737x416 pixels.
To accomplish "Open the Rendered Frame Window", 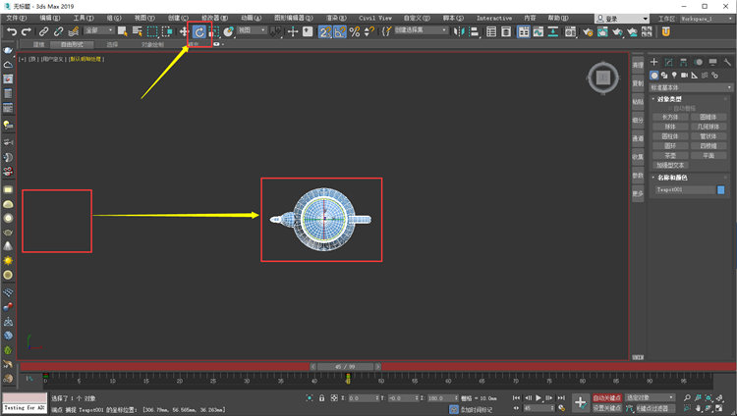I will 602,31.
